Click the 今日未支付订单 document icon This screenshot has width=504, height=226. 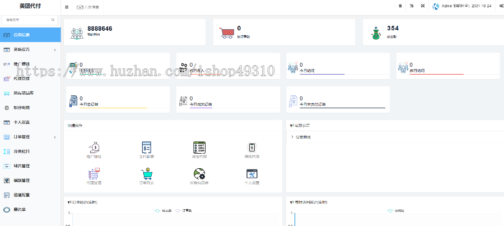pyautogui.click(x=293, y=101)
